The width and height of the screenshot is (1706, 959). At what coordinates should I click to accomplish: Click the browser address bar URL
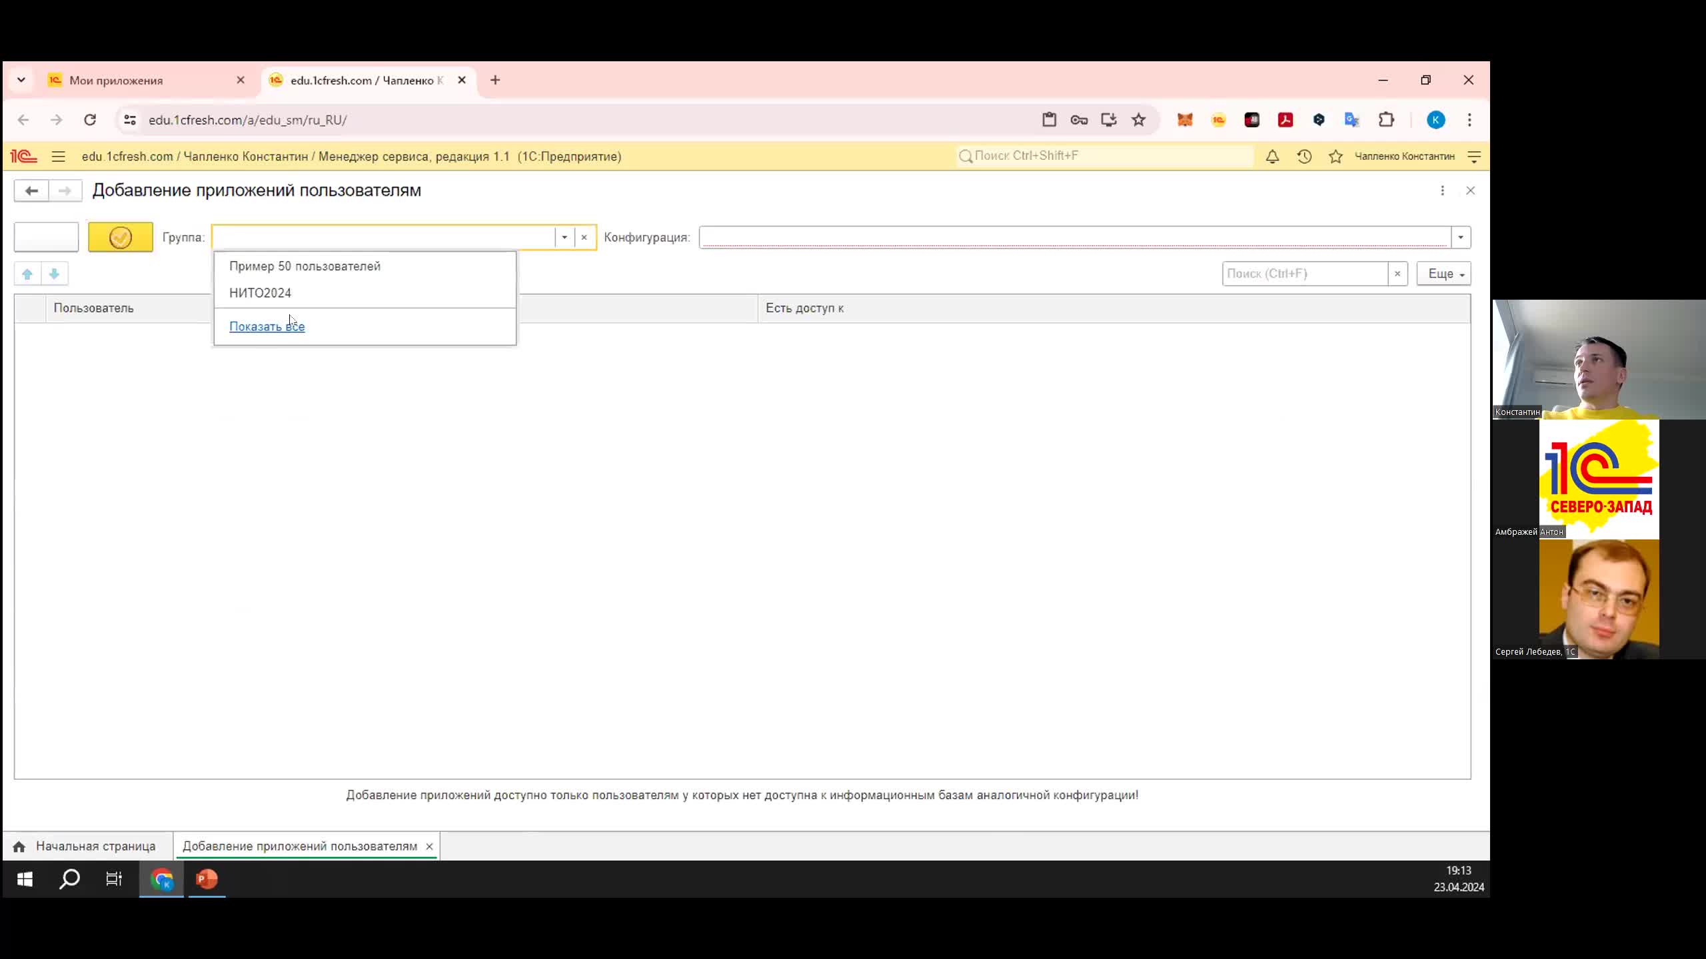(x=248, y=120)
